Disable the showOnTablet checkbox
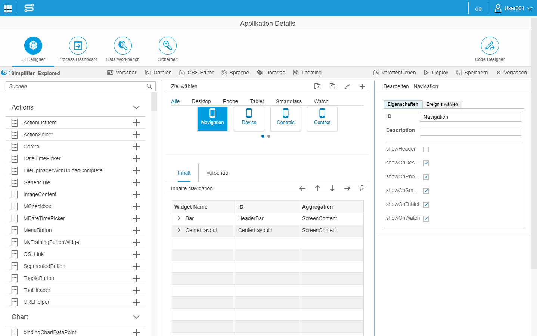 click(x=426, y=204)
